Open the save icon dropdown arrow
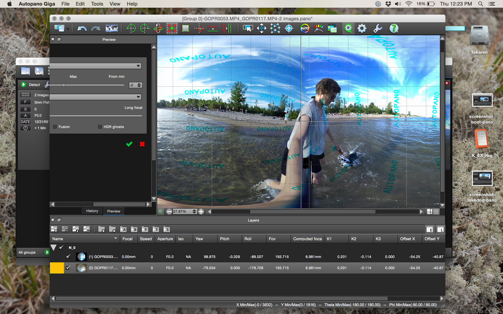The width and height of the screenshot is (503, 314). 68,29
